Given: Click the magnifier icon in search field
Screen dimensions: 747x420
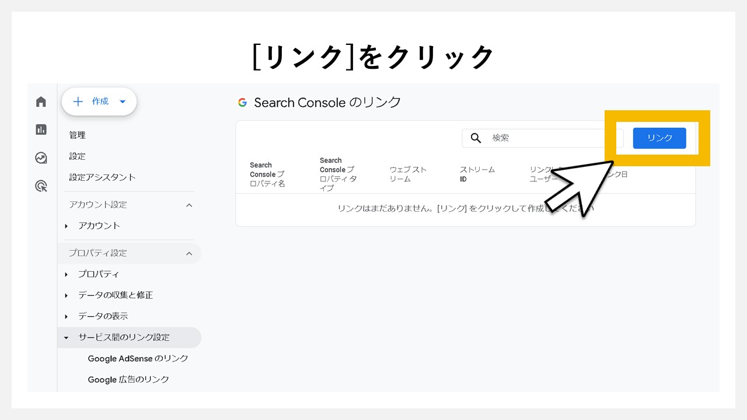Looking at the screenshot, I should click(476, 138).
